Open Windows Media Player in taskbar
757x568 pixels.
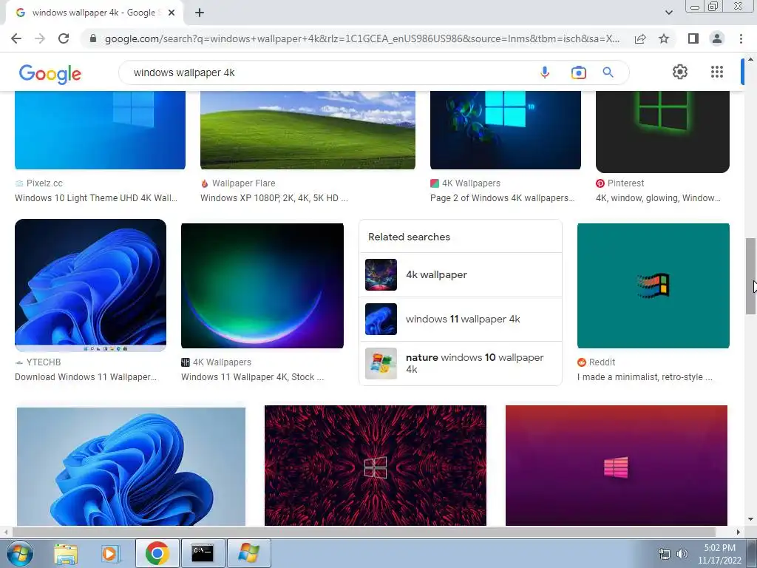pos(110,553)
